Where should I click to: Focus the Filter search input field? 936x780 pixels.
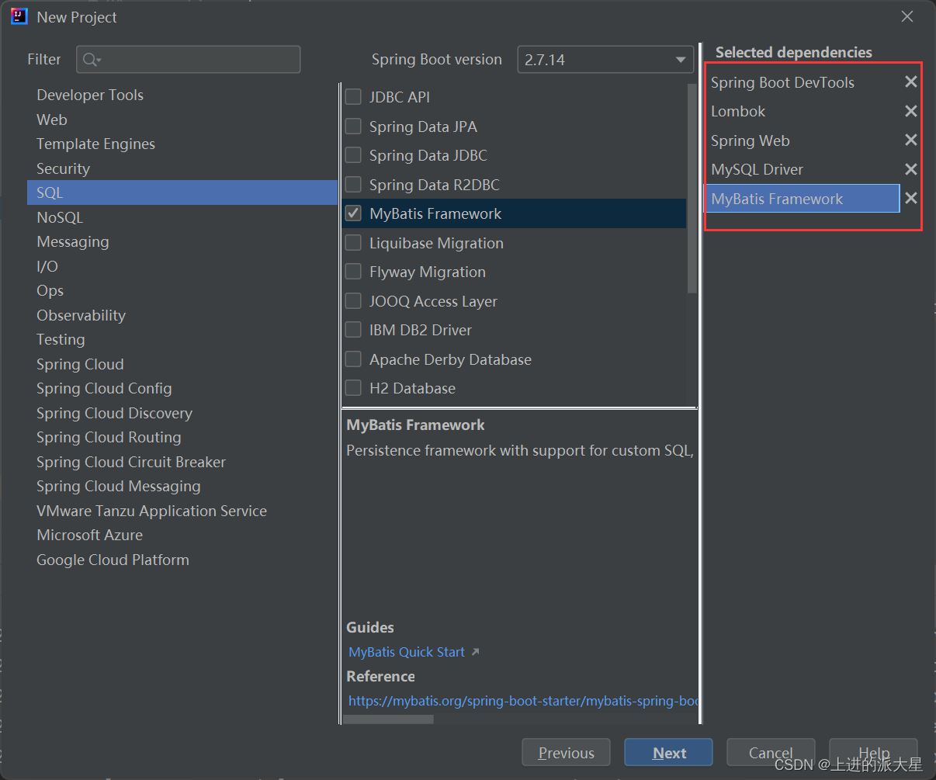pyautogui.click(x=189, y=60)
